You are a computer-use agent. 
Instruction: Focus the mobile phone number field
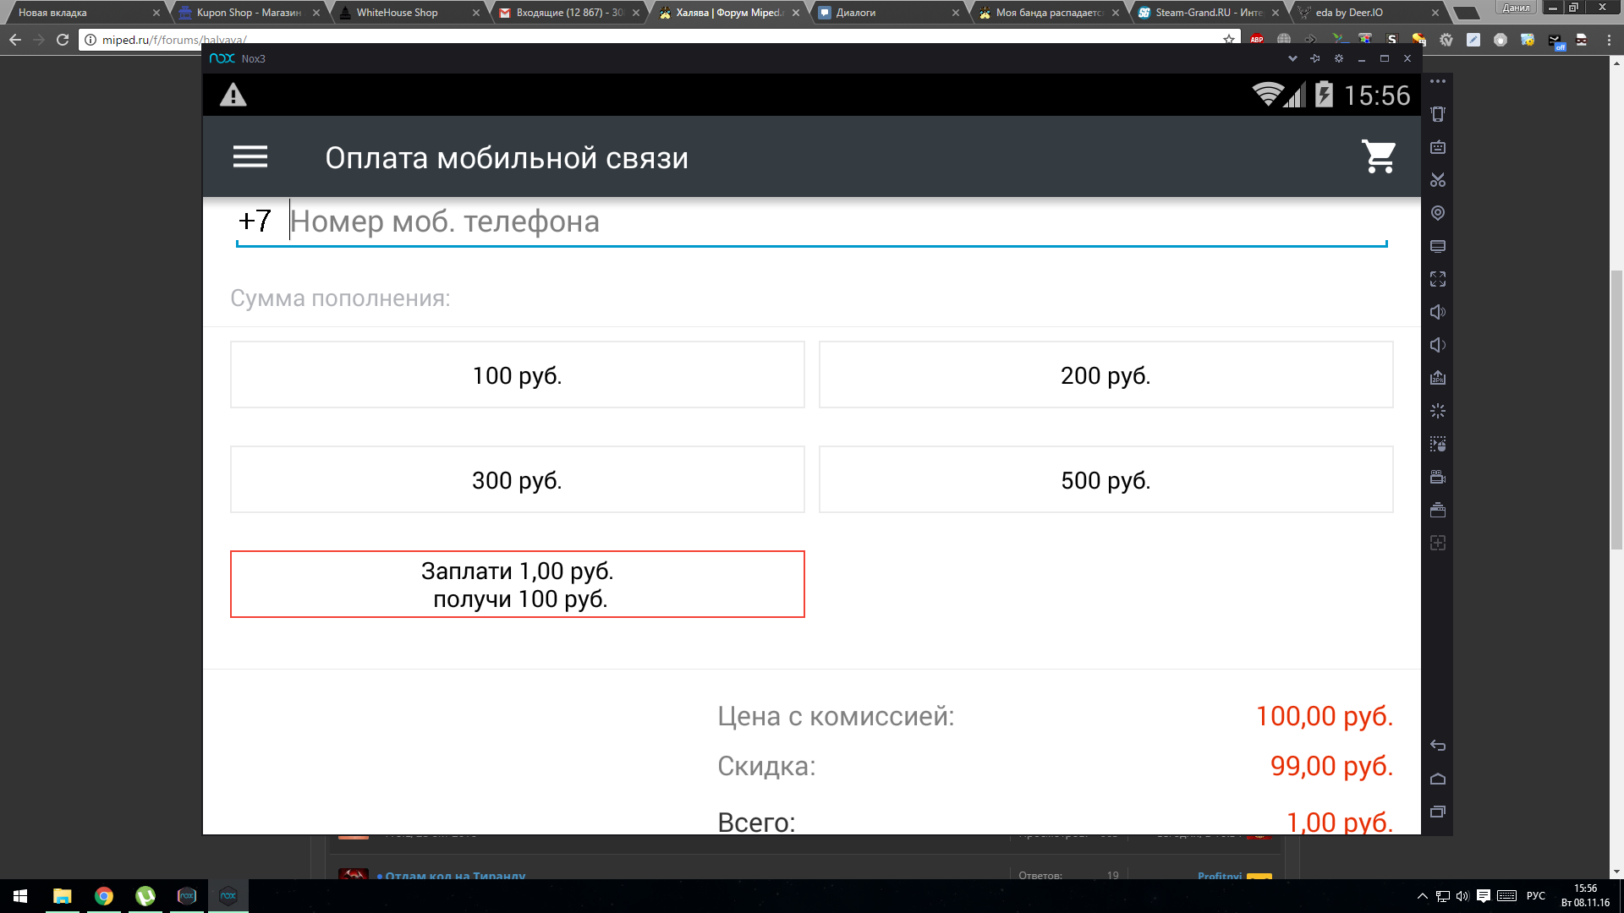click(x=811, y=221)
